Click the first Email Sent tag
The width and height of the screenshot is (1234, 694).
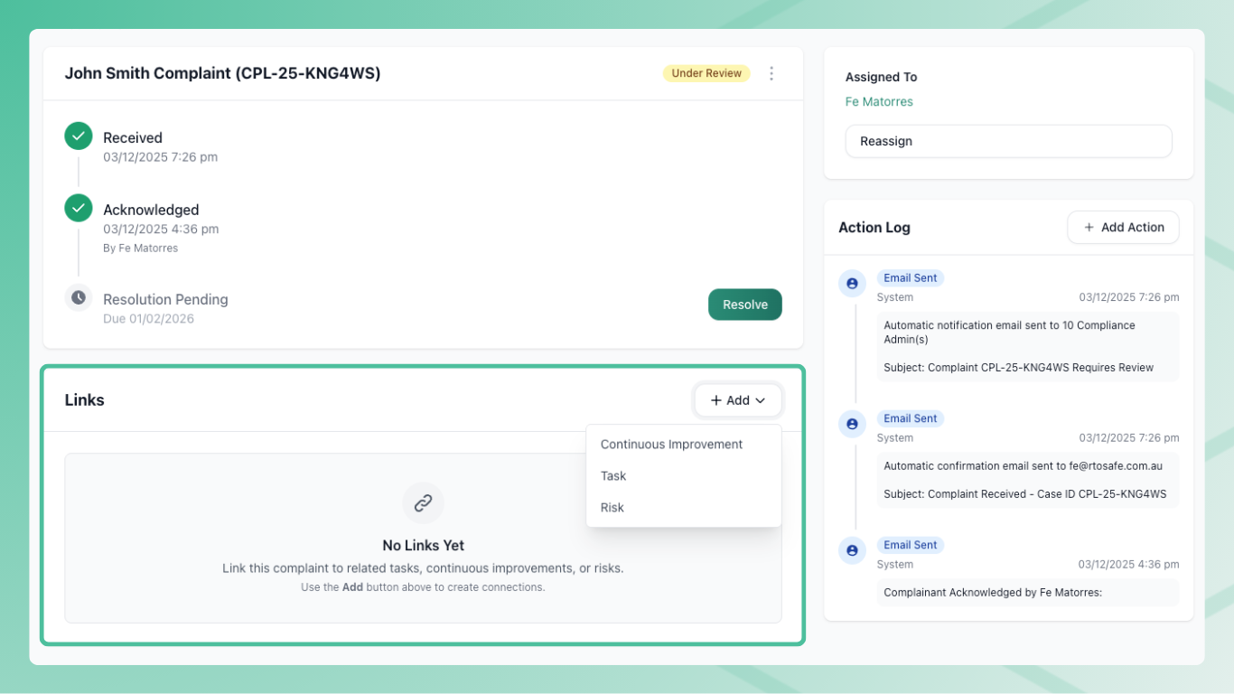click(910, 278)
